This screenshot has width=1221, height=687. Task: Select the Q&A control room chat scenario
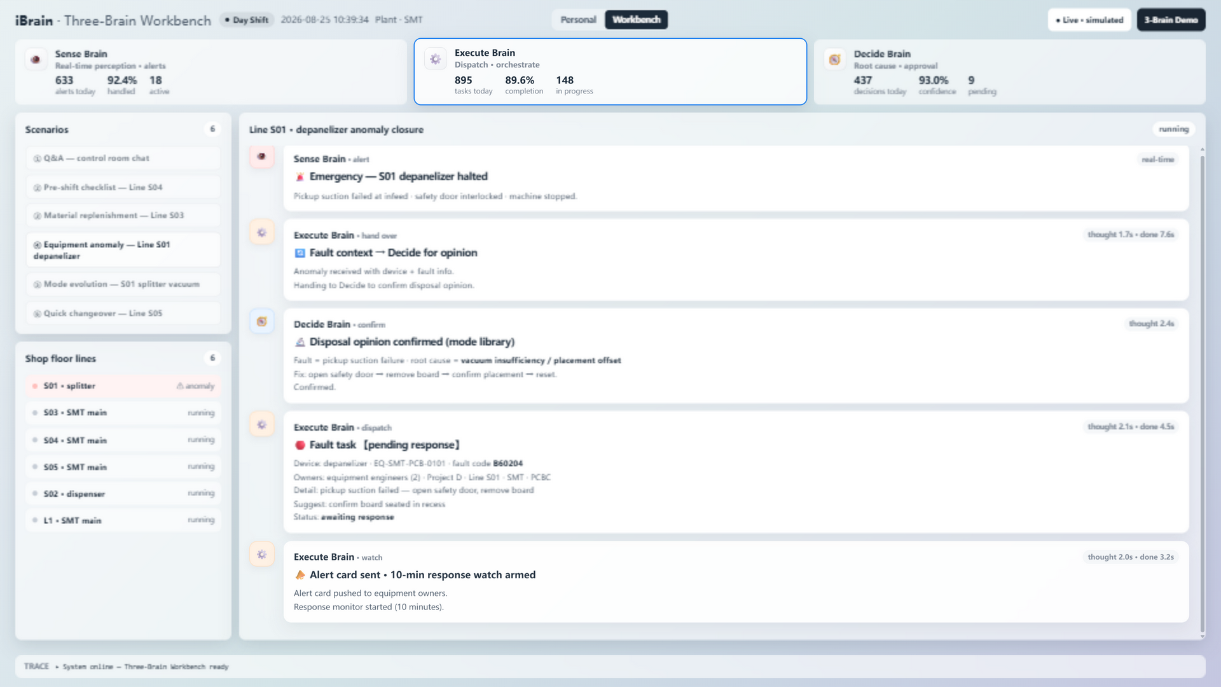tap(123, 158)
